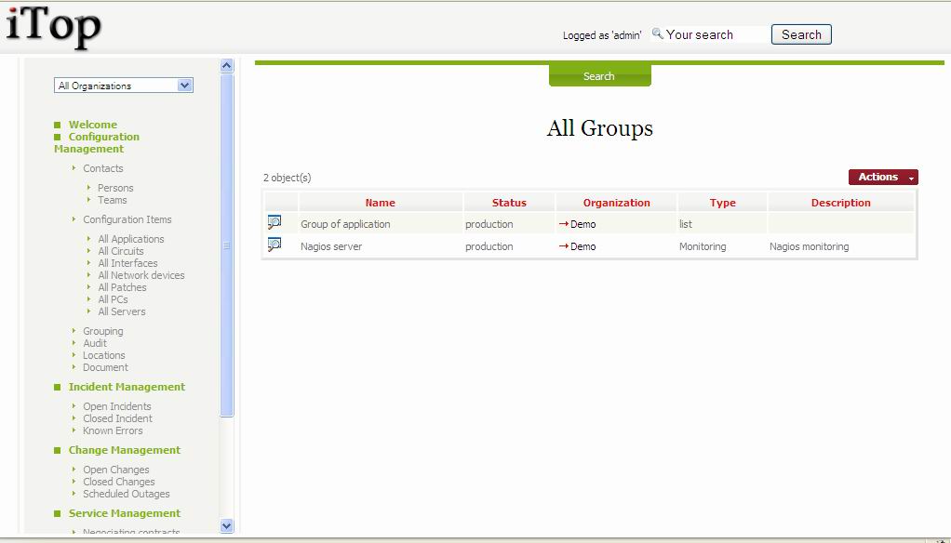Viewport: 951px width, 543px height.
Task: Open the Change Management menu section
Action: (125, 450)
